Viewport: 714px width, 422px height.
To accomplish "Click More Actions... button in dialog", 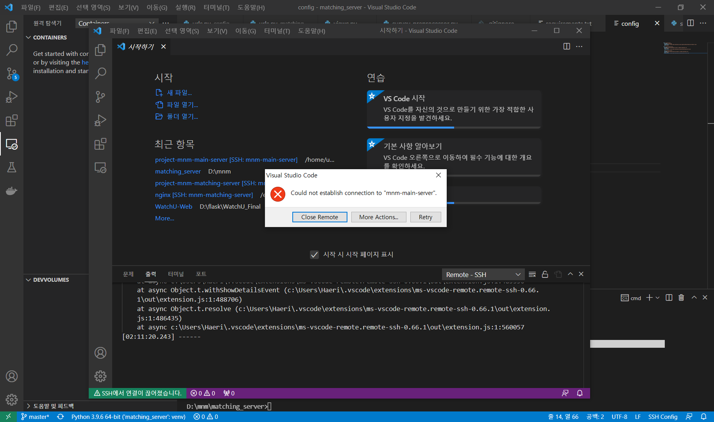I will (379, 217).
